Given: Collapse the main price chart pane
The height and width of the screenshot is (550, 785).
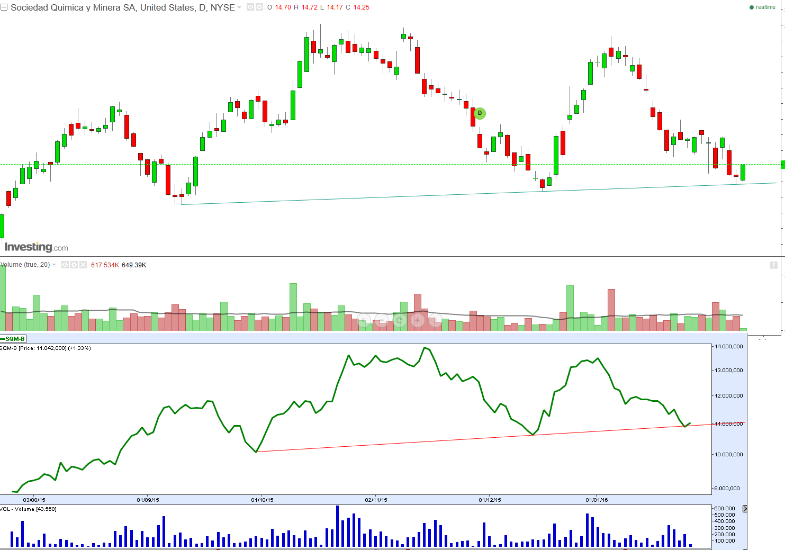Looking at the screenshot, I should pyautogui.click(x=4, y=7).
